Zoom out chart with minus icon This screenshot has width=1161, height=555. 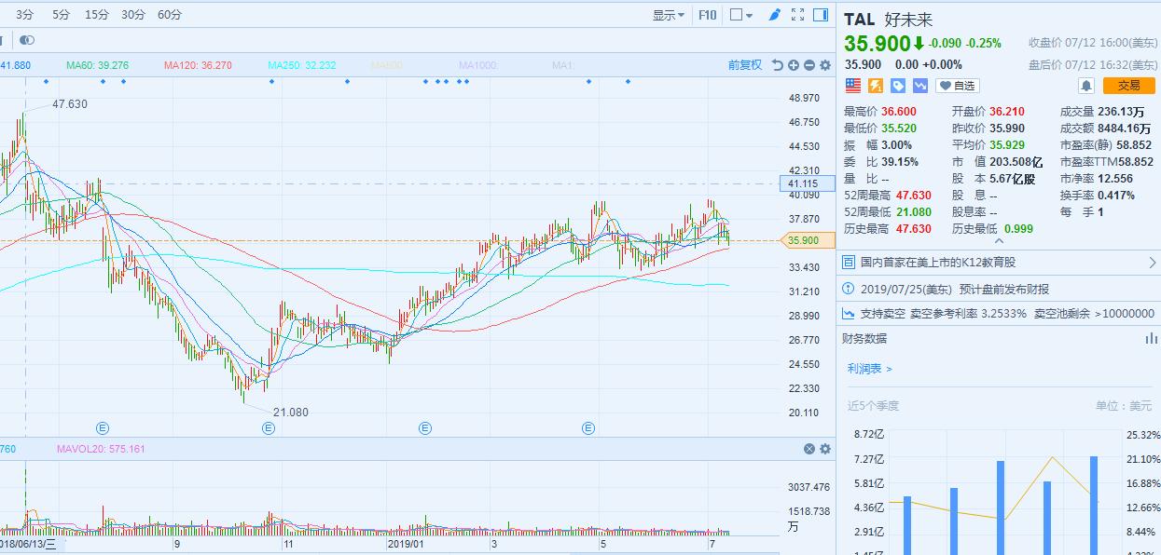tap(809, 65)
